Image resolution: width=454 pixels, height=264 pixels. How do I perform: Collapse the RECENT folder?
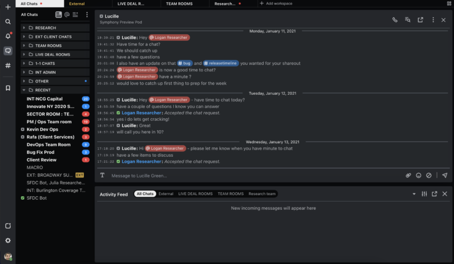point(24,90)
